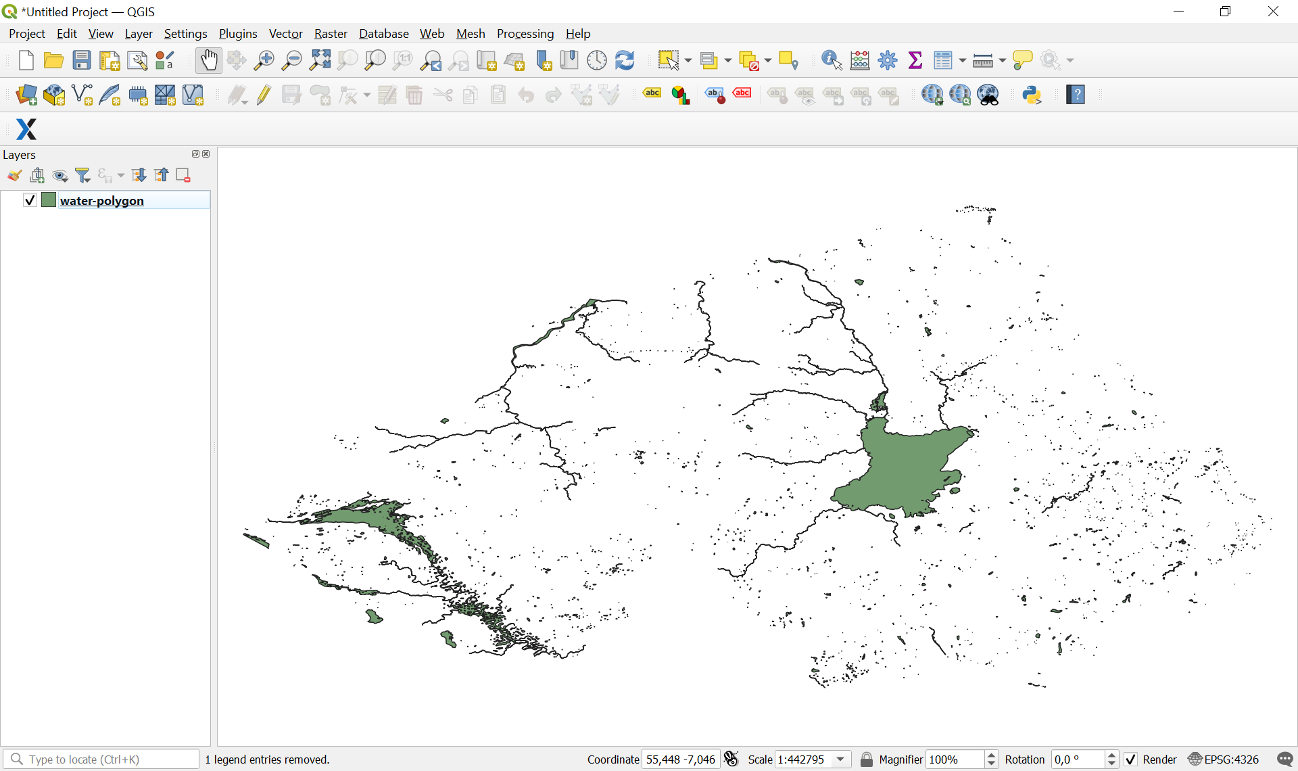
Task: Open the Vector menu
Action: 285,33
